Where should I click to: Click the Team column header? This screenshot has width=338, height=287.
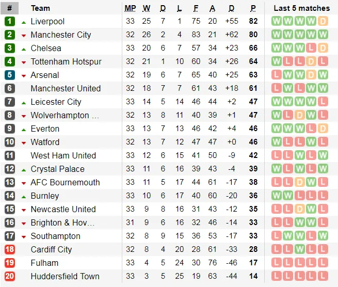(41, 8)
